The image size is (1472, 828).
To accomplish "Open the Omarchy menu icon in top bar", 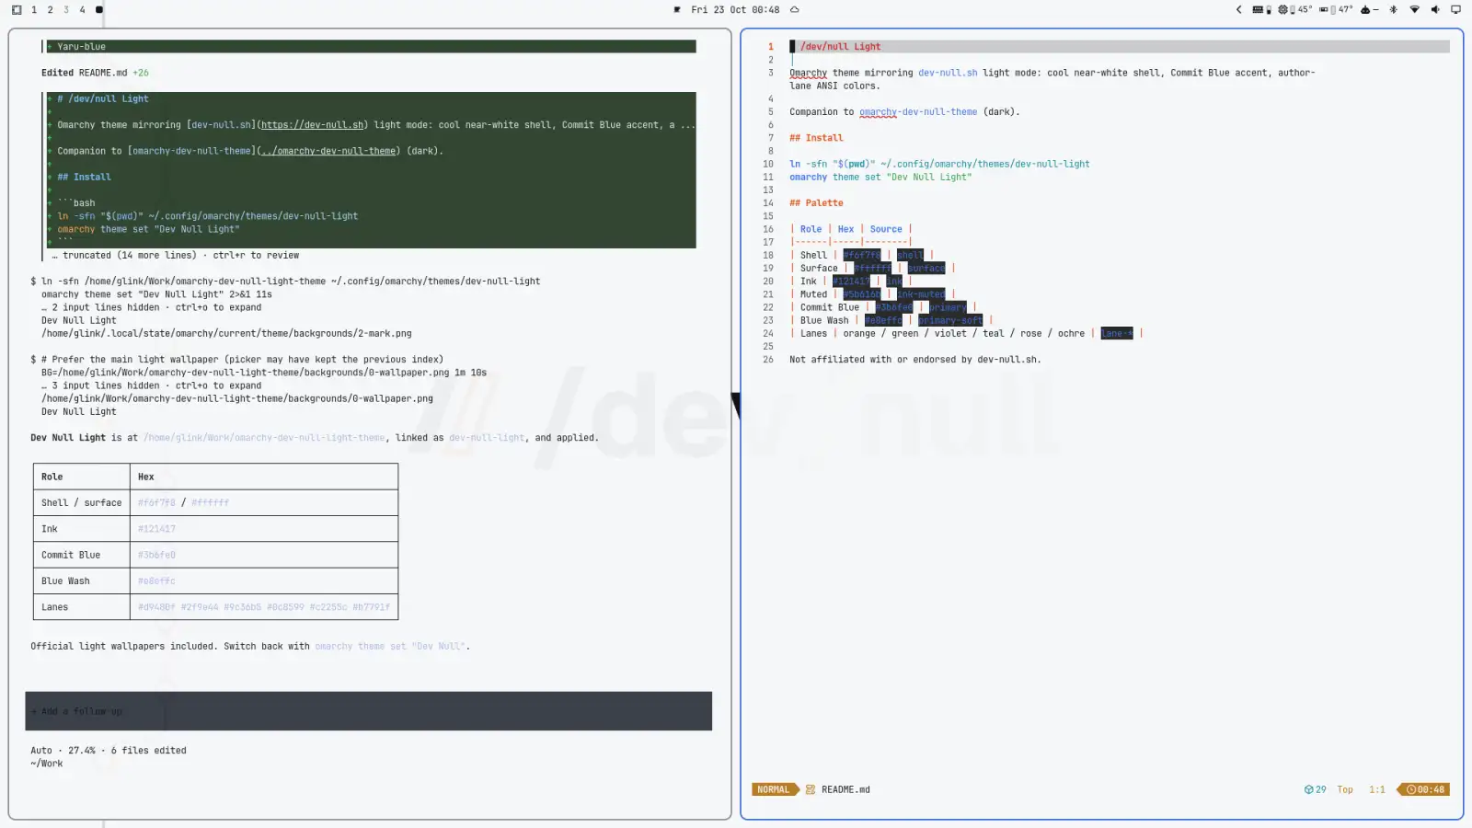I will 17,9.
